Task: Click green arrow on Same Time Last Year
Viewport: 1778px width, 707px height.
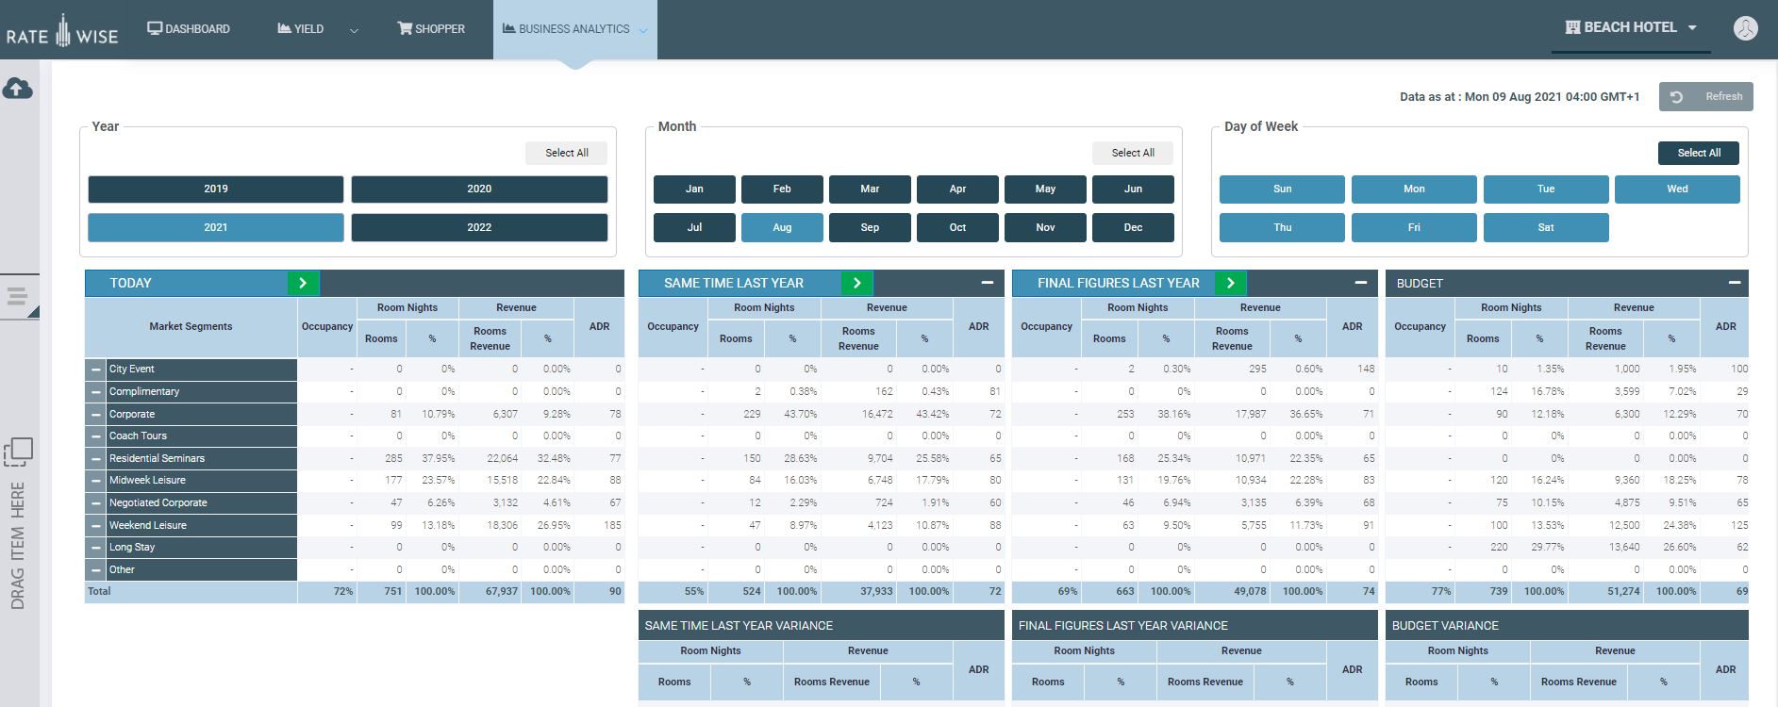Action: 856,283
